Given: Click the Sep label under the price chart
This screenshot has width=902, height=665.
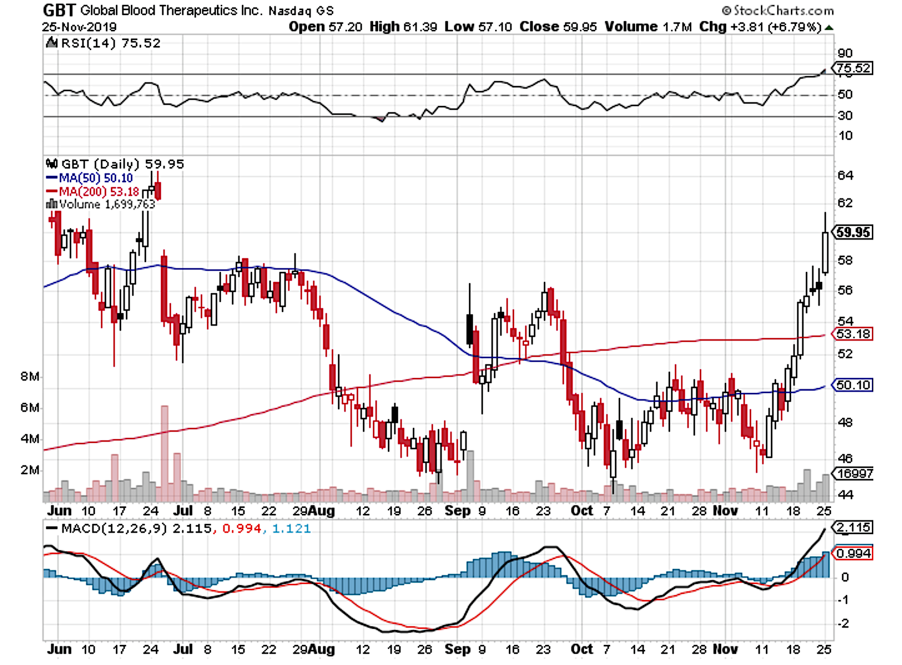Looking at the screenshot, I should (458, 510).
